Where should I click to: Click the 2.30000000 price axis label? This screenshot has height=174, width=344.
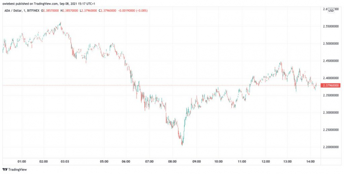[x=331, y=112]
